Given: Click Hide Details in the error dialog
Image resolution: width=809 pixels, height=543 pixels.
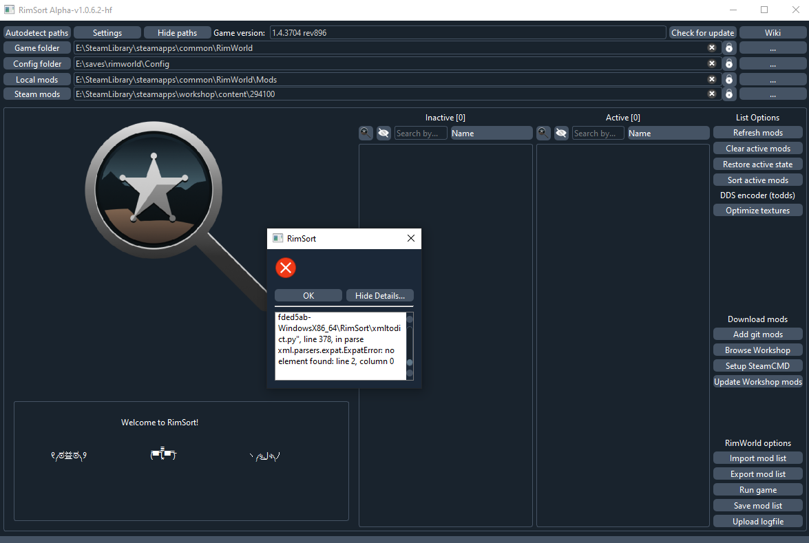Looking at the screenshot, I should point(379,295).
